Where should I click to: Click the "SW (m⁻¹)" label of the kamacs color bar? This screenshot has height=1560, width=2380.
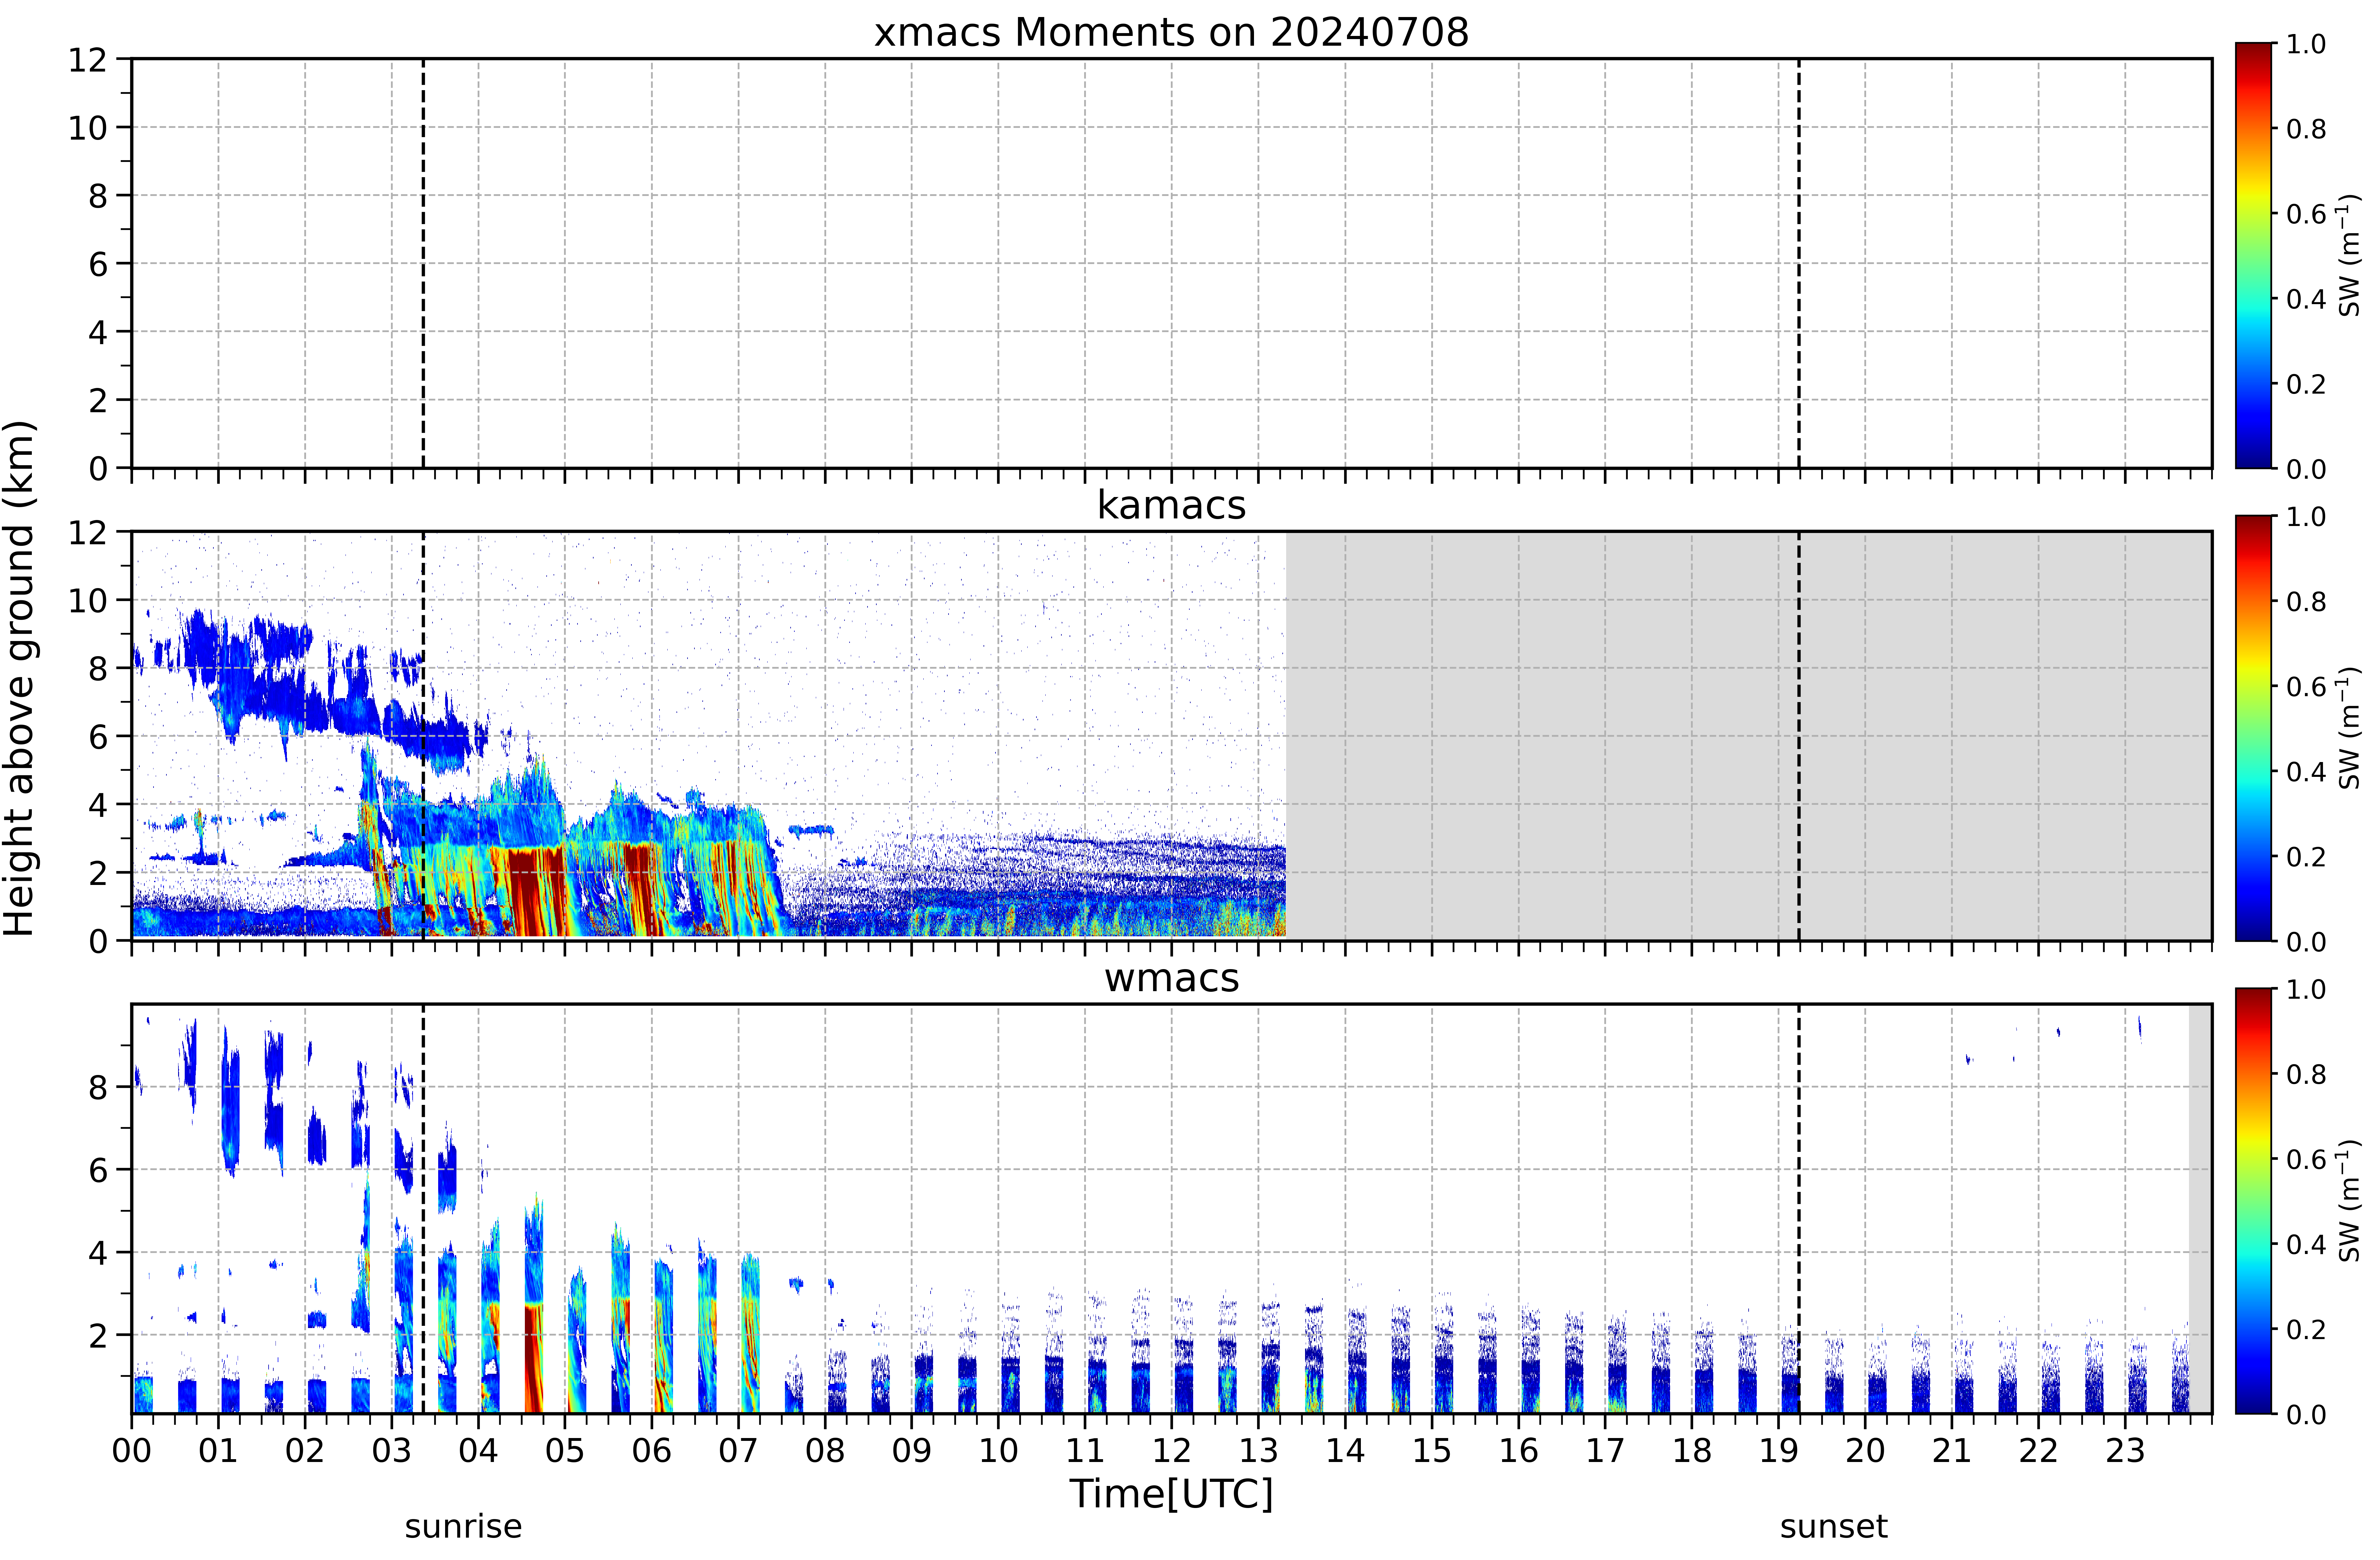pos(2349,728)
